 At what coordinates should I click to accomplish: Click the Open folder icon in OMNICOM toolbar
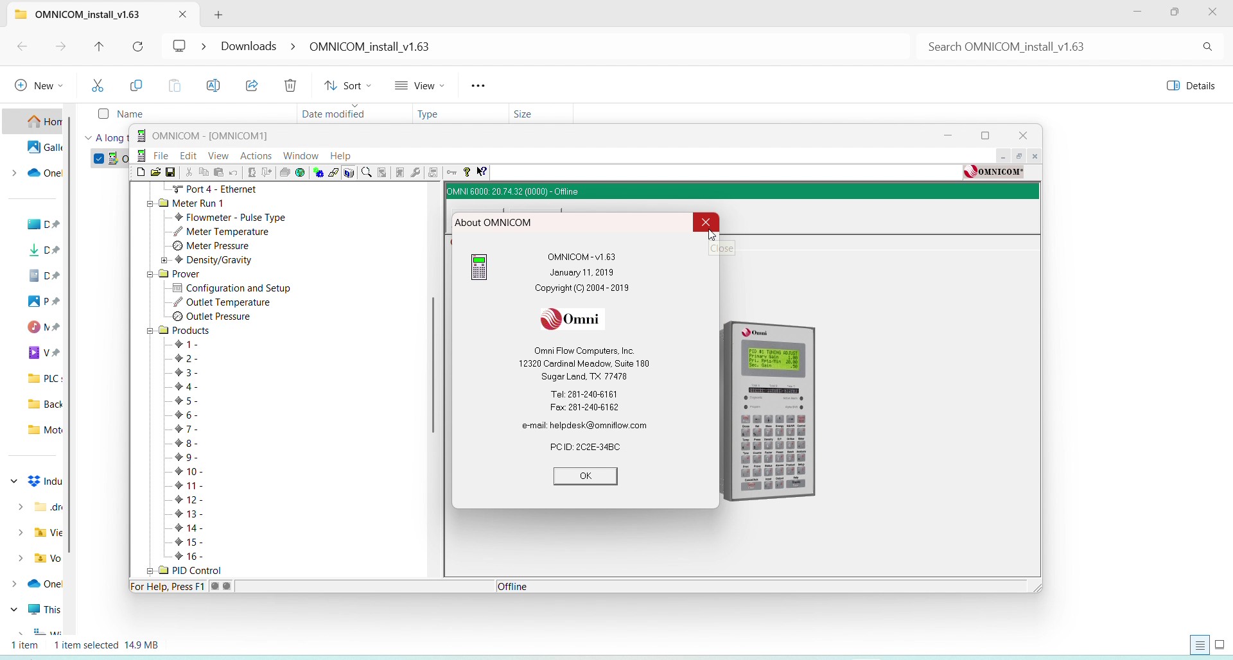(x=156, y=173)
